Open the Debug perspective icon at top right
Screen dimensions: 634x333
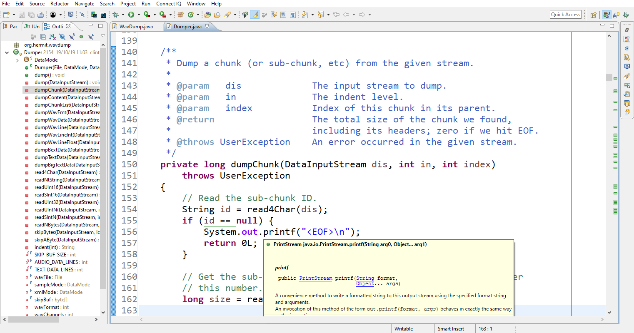[626, 15]
